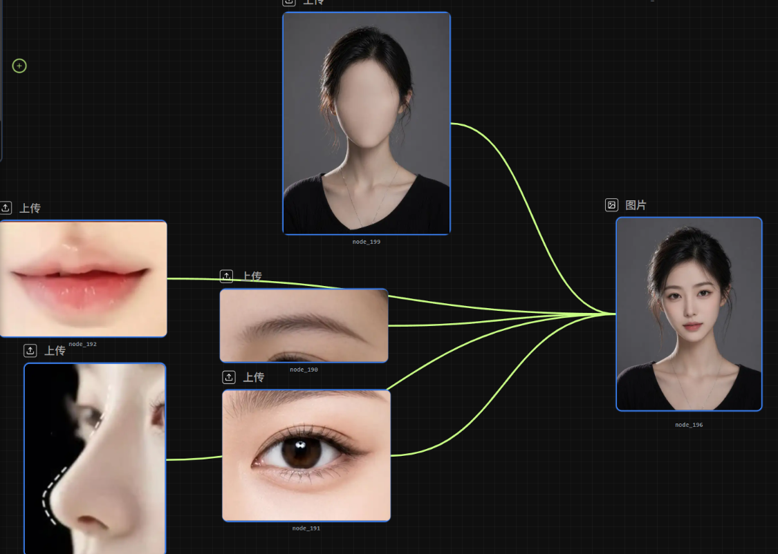Click the 上传 label above the eyebrow image
This screenshot has width=778, height=554.
[x=252, y=276]
